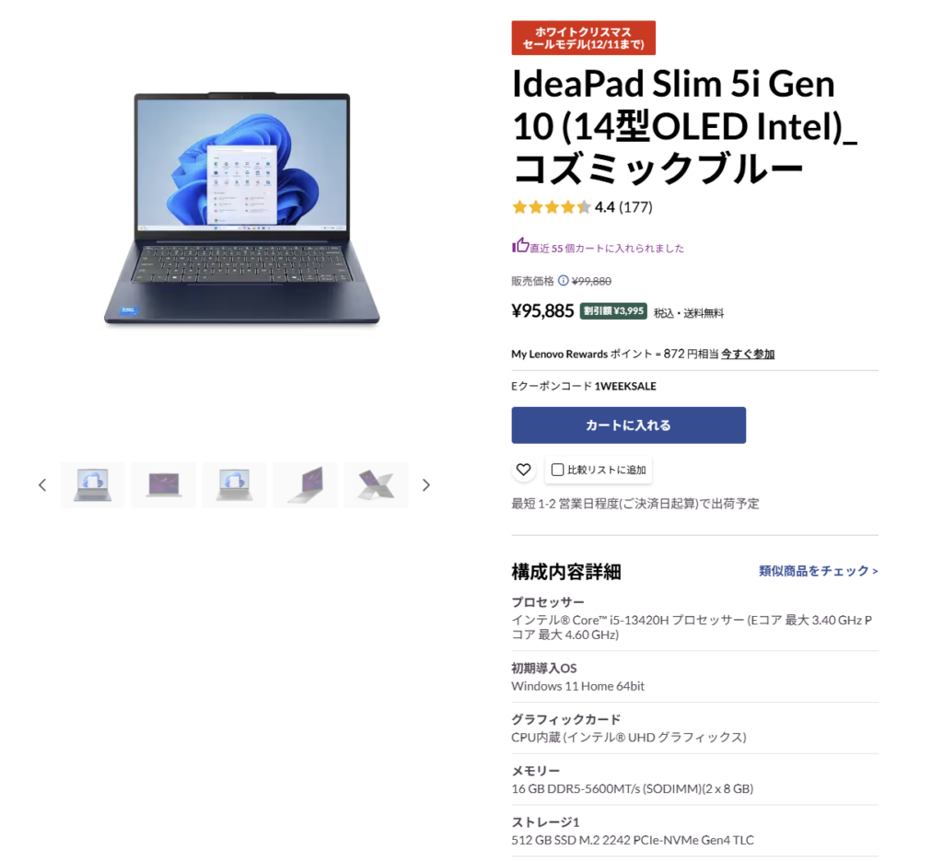Open 類似商品をチェック link
Screen dimensions: 943x862
pyautogui.click(x=818, y=571)
